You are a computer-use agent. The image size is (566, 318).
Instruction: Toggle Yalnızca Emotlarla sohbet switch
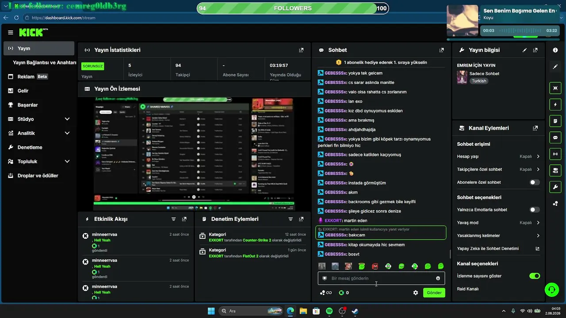pyautogui.click(x=535, y=210)
